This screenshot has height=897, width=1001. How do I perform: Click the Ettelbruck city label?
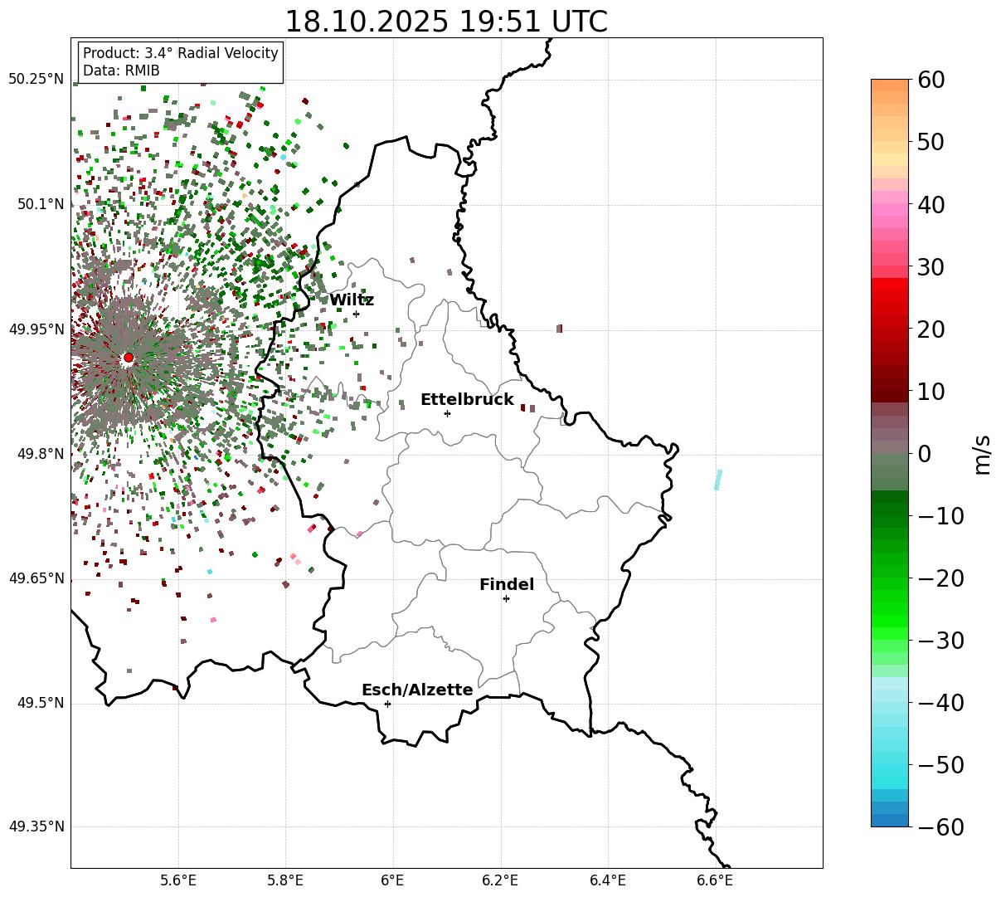pos(467,400)
